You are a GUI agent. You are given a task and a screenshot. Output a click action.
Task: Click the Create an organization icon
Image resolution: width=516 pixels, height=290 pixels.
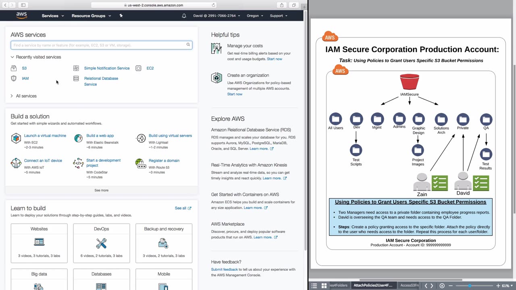216,78
